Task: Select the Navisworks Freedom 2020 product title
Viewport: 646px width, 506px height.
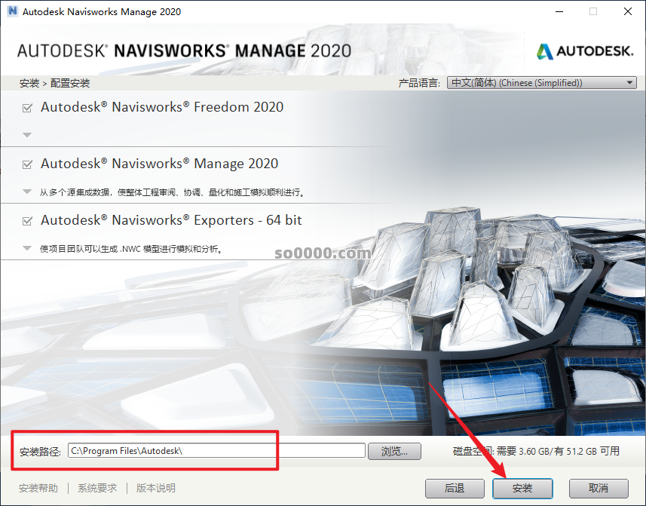Action: [x=162, y=107]
